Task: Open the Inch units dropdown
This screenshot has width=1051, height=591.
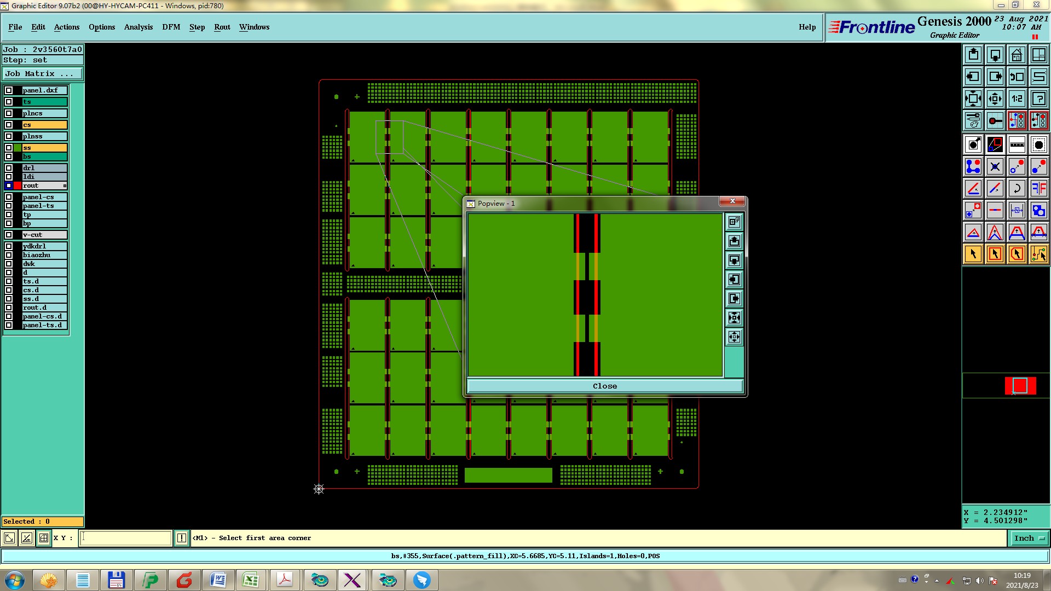Action: [1029, 538]
